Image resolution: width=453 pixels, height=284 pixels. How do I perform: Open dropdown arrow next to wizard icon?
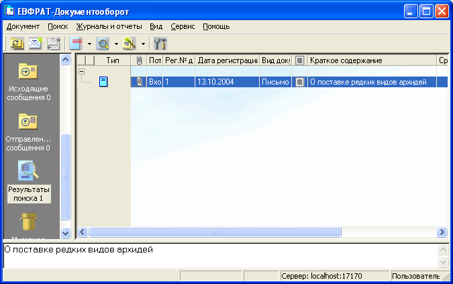pyautogui.click(x=143, y=44)
